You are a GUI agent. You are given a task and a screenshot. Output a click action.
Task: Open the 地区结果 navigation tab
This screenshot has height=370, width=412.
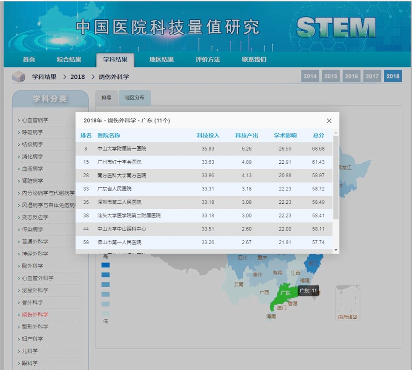(161, 60)
